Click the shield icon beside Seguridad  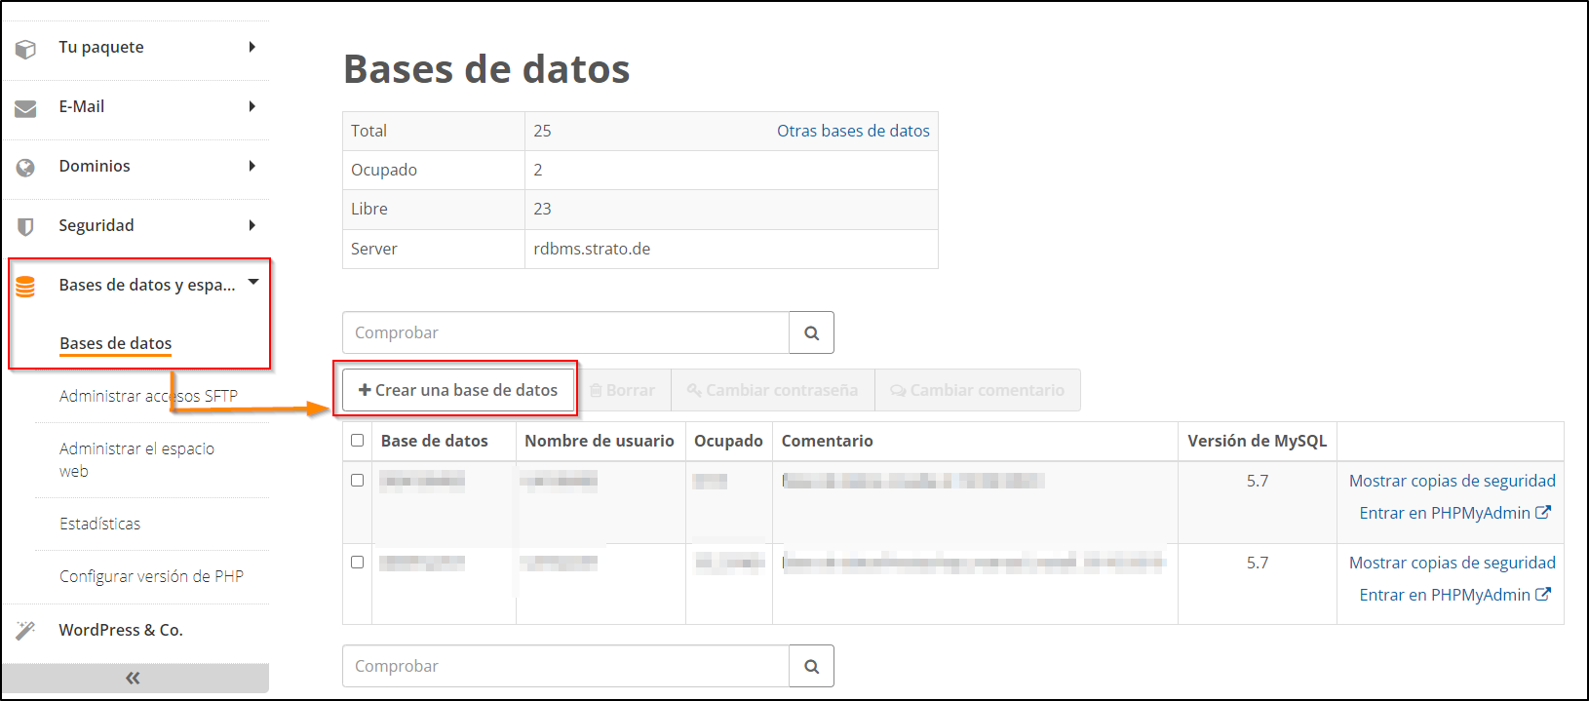click(25, 226)
